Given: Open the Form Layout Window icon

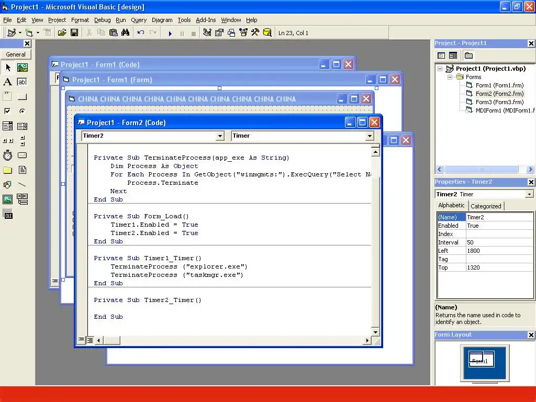Looking at the screenshot, I should tap(231, 33).
